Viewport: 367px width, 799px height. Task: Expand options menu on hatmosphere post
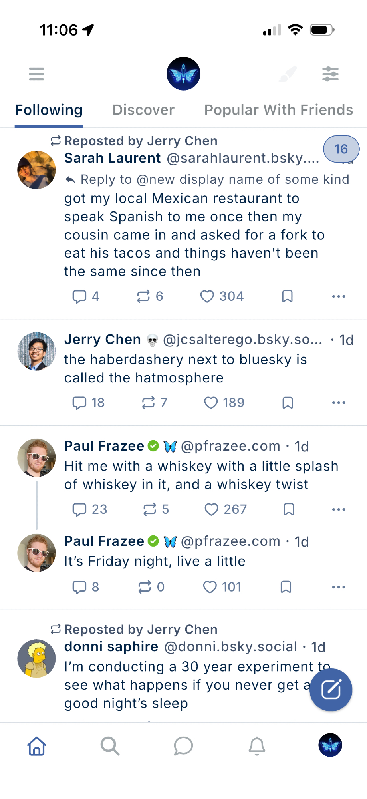(338, 403)
